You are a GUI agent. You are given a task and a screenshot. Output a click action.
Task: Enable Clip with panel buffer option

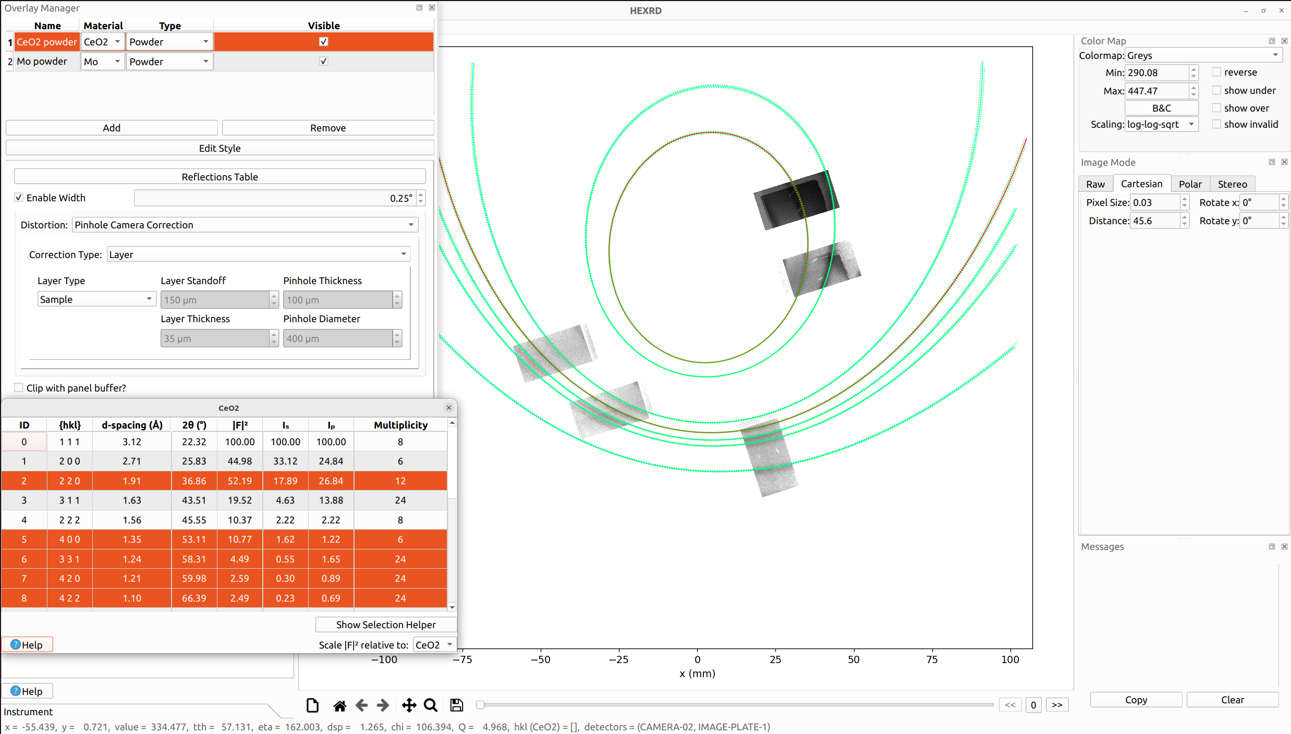click(19, 388)
